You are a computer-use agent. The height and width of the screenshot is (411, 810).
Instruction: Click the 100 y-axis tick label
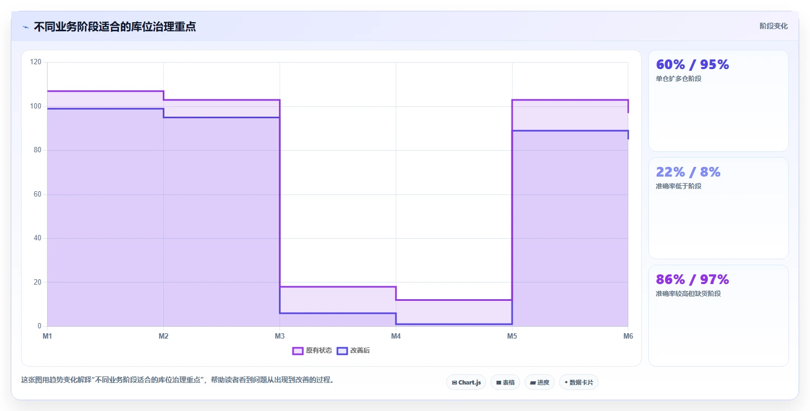(36, 106)
